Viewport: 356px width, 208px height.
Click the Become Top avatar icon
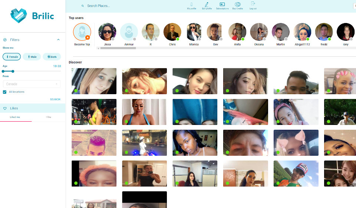(x=82, y=32)
